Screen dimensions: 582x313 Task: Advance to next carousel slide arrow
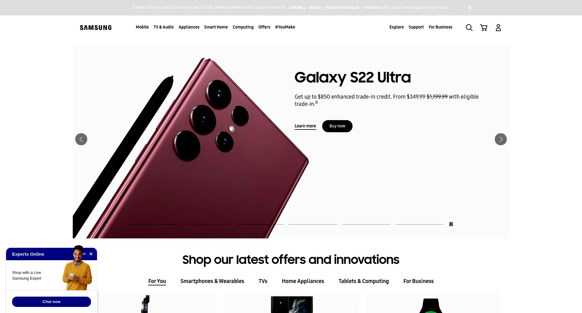click(501, 139)
